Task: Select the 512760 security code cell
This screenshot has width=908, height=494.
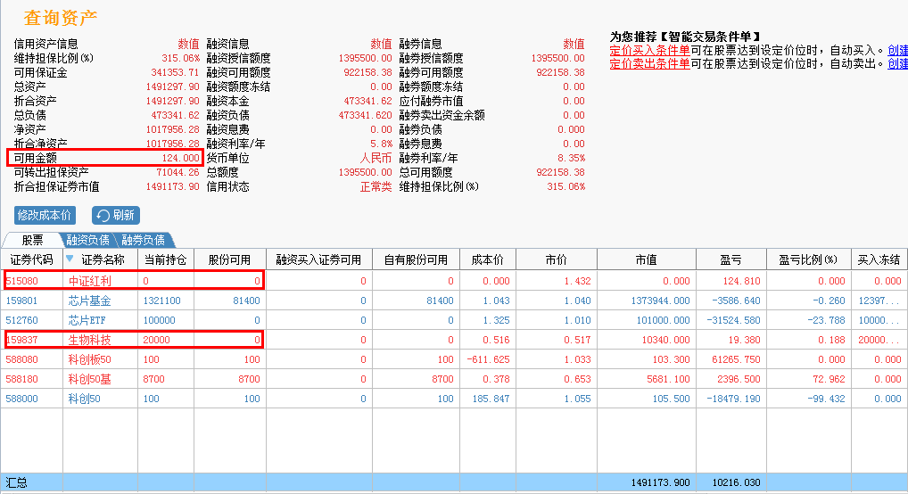Action: (22, 320)
